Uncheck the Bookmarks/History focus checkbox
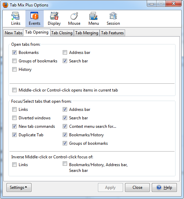The height and width of the screenshot is (199, 184). pos(65,135)
